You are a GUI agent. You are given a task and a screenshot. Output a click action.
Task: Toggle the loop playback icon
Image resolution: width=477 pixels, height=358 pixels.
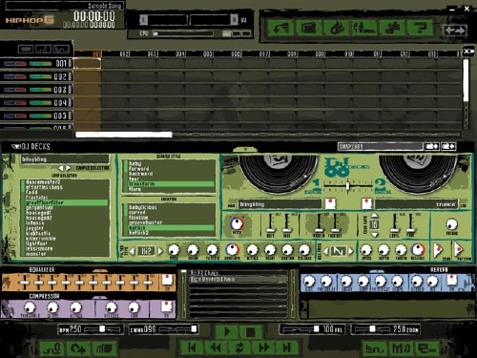239,347
